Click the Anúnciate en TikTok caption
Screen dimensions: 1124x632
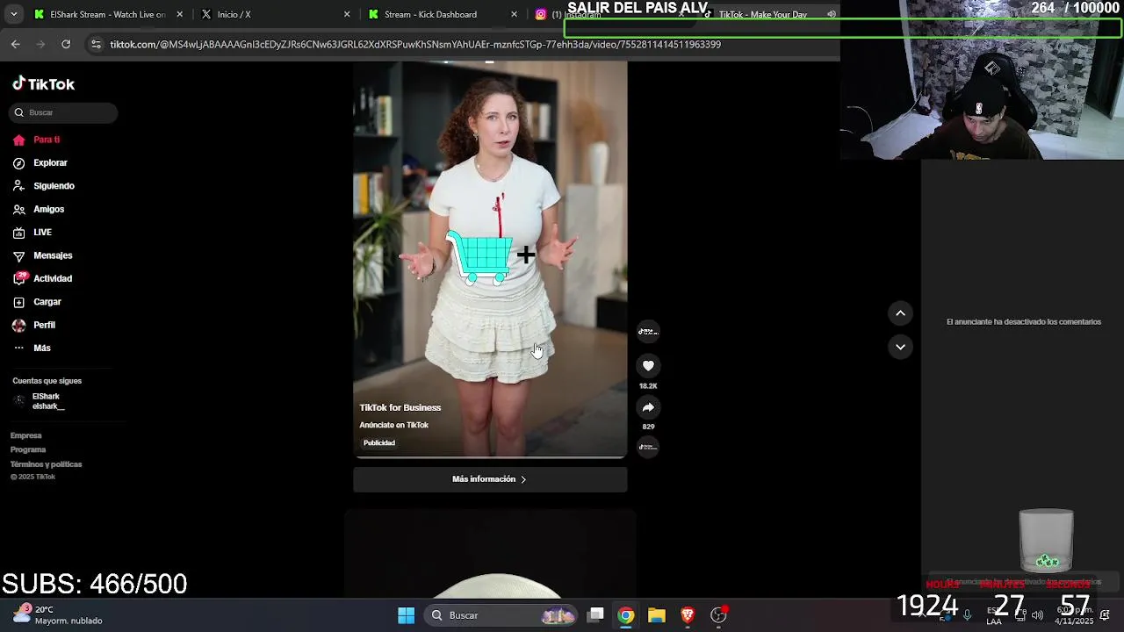(394, 425)
